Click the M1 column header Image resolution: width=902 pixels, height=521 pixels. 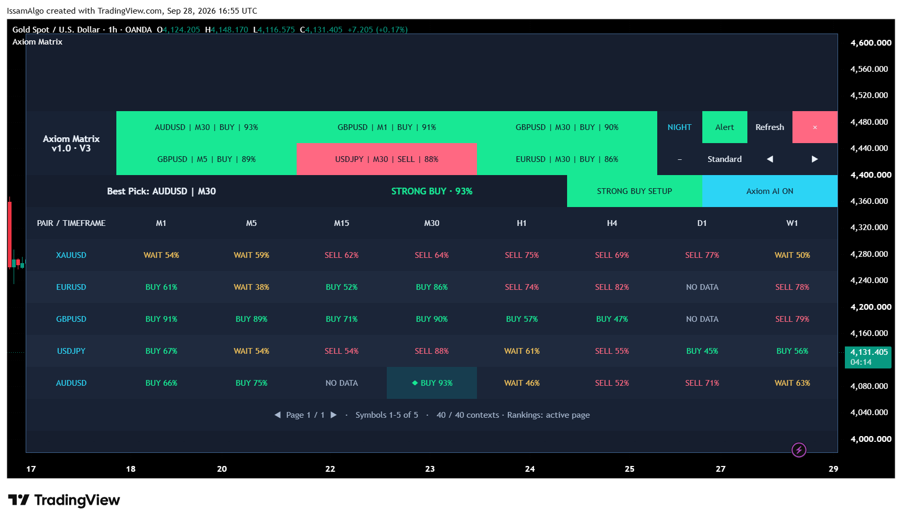(x=161, y=223)
